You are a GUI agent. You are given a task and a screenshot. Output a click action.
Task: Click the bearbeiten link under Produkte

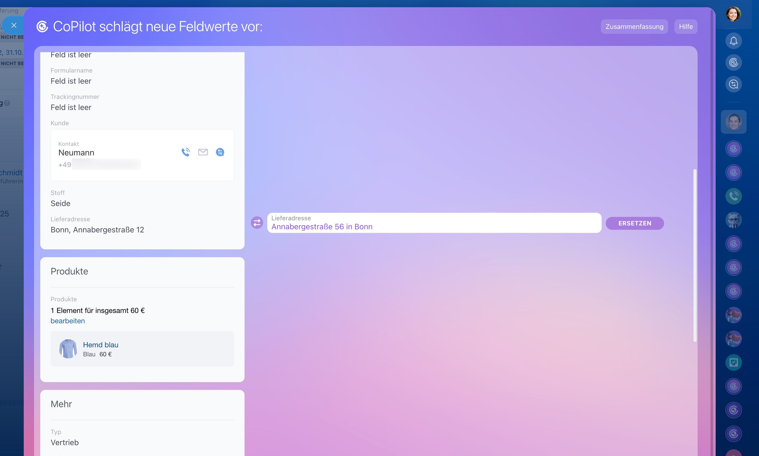click(x=68, y=321)
